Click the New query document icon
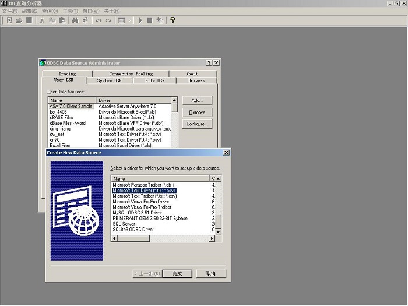Image resolution: width=408 pixels, height=306 pixels. coord(9,20)
